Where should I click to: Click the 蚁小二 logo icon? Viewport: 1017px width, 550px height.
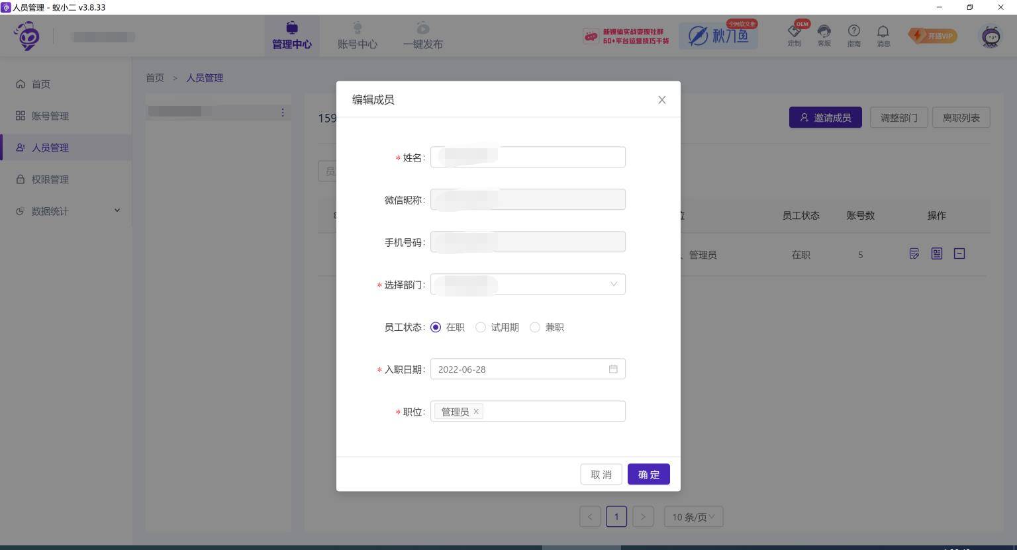click(x=27, y=36)
